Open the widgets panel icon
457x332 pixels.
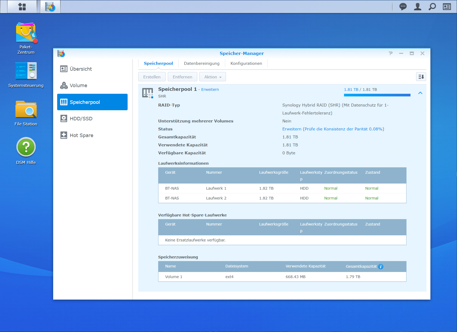click(x=447, y=7)
